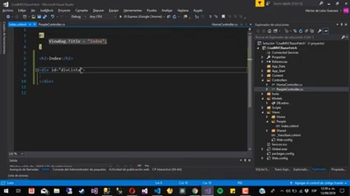Viewport: 350px width, 196px height.
Task: Switch to the PeopleController.cs editor tab
Action: pyautogui.click(x=52, y=24)
